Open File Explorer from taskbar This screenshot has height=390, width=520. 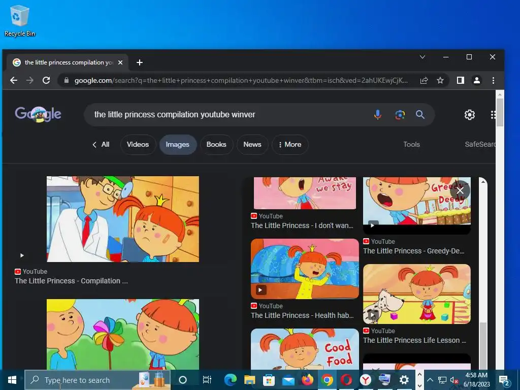250,380
